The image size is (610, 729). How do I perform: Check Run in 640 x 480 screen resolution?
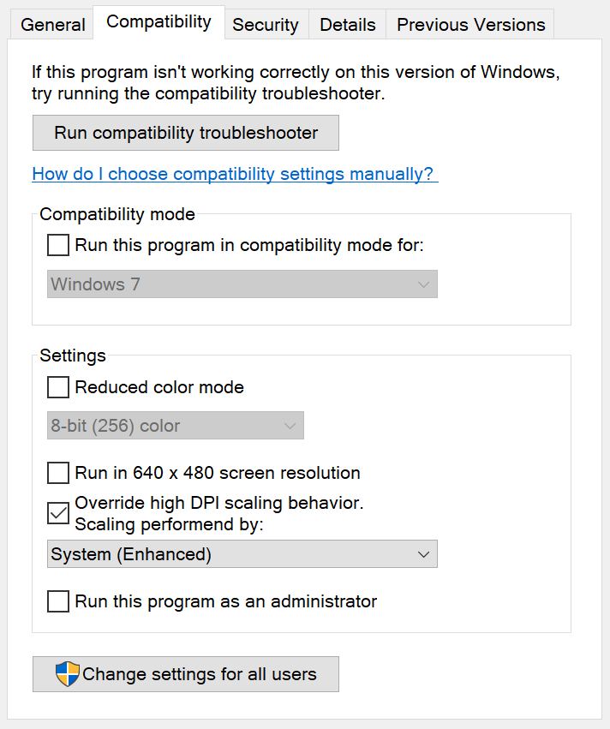point(57,473)
